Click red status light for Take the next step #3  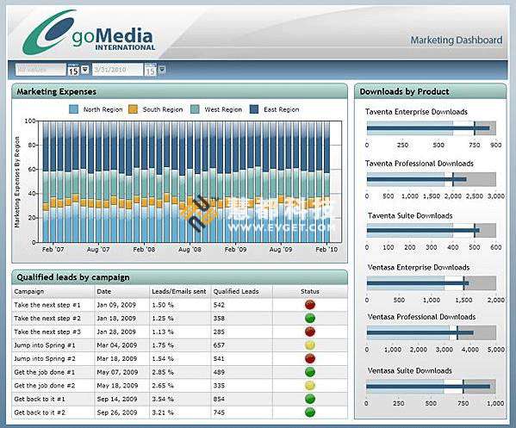309,332
